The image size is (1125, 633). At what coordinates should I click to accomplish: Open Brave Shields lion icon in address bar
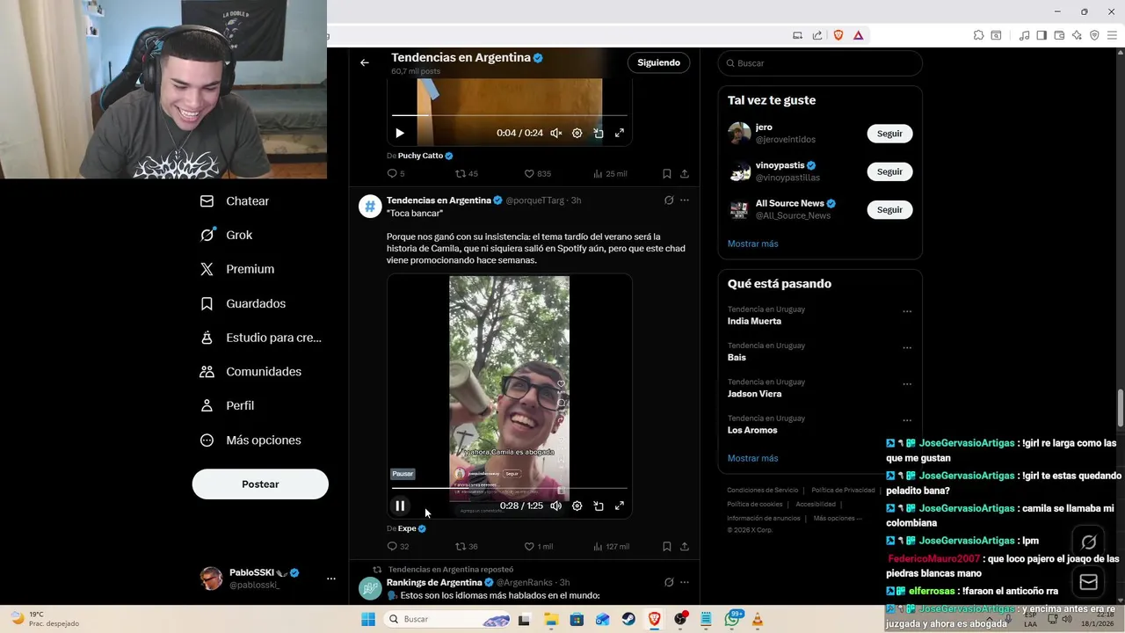[838, 35]
